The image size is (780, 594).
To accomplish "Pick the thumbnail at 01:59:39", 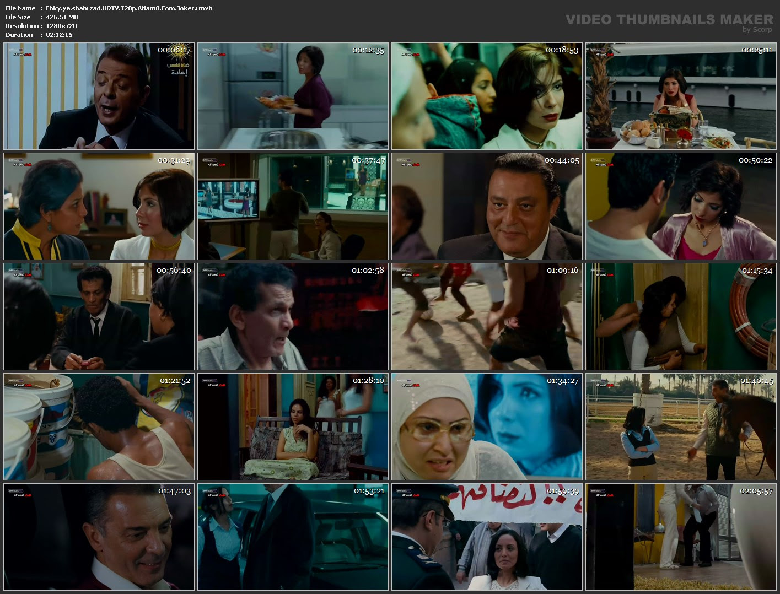I will point(487,537).
